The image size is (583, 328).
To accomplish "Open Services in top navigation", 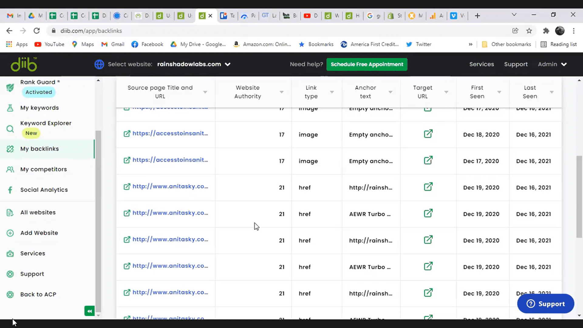I will tap(481, 64).
